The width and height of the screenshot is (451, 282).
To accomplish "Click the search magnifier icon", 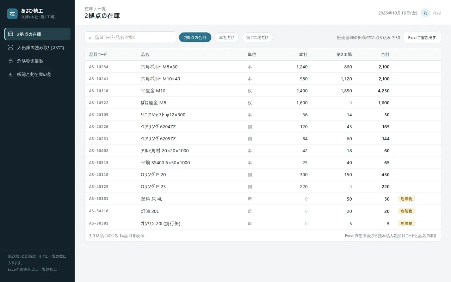I will click(90, 37).
